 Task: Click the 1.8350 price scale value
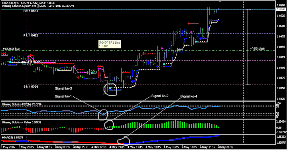coord(281,88)
